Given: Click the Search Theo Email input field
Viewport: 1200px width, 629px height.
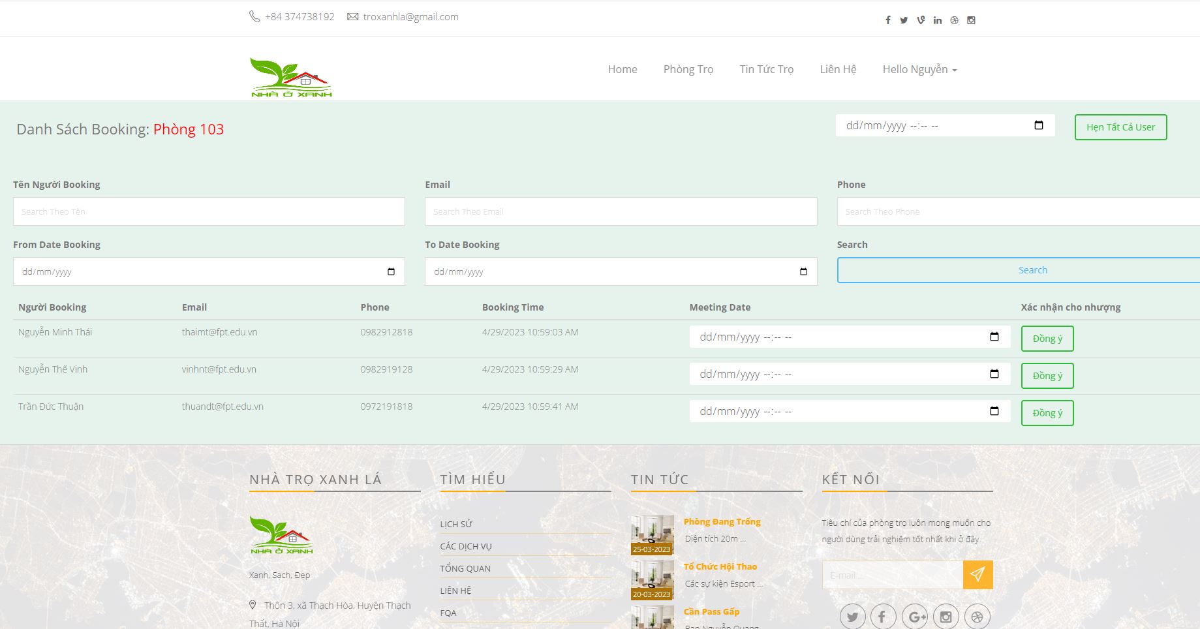Looking at the screenshot, I should (621, 211).
